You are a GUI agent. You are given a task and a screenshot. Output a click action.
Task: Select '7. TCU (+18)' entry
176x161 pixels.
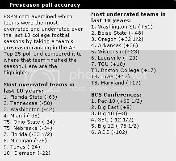[108, 64]
